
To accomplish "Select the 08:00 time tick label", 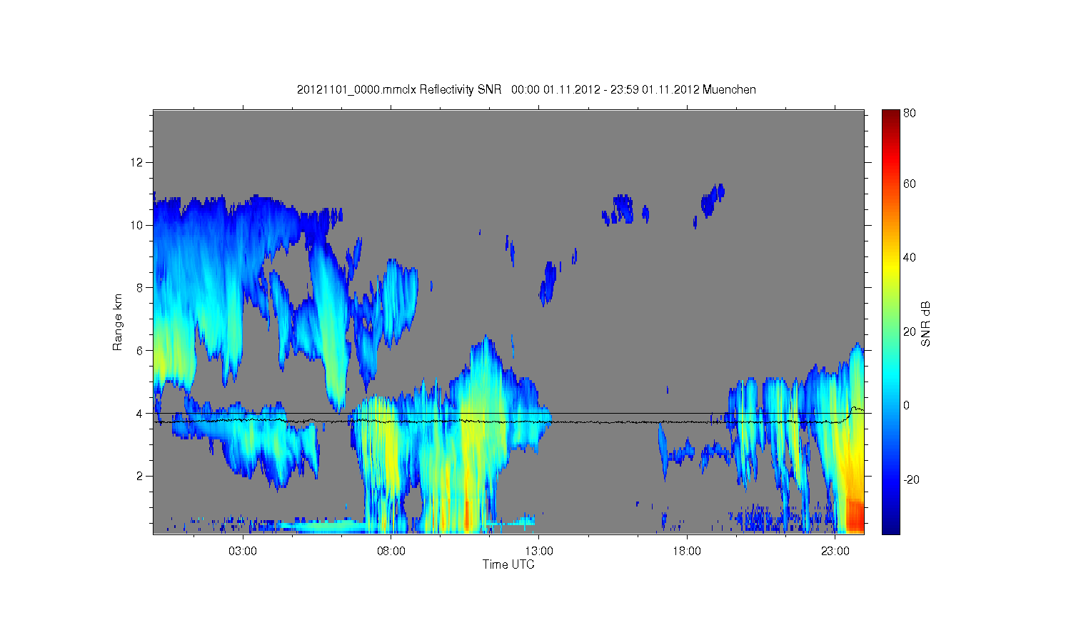I will click(x=391, y=552).
